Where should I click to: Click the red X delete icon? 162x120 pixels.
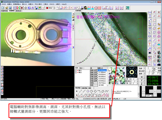tap(22, 8)
